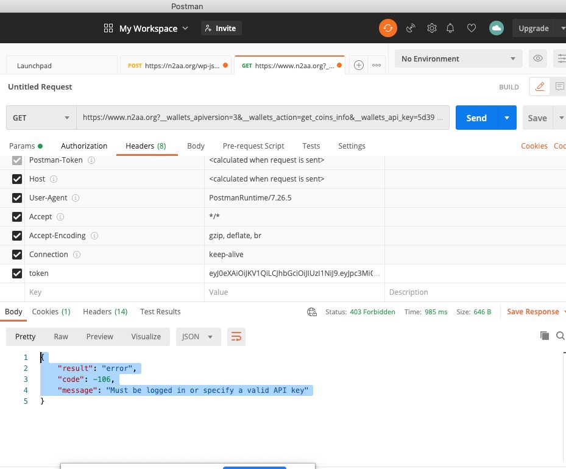Open the comments icon beside BUILD

point(559,86)
